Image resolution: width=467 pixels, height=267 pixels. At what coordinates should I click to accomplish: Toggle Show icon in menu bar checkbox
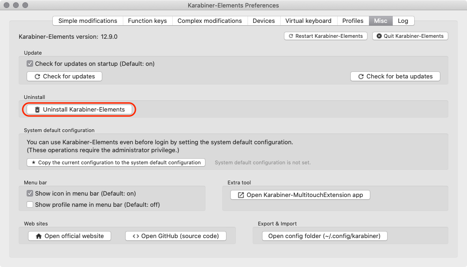pyautogui.click(x=30, y=193)
